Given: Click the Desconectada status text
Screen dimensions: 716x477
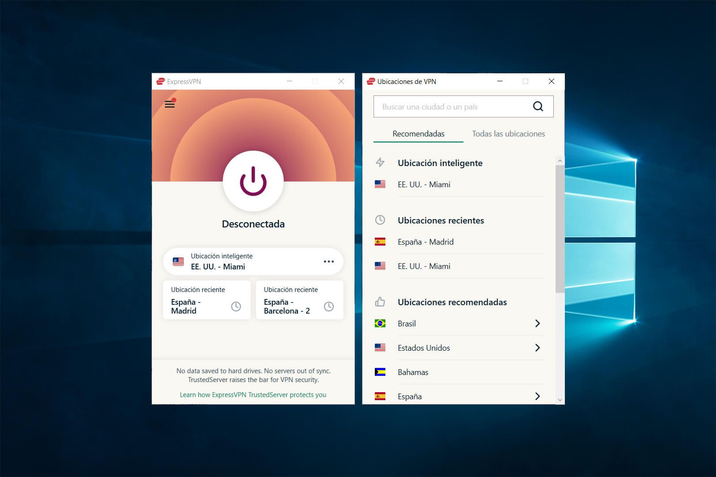Looking at the screenshot, I should click(253, 224).
